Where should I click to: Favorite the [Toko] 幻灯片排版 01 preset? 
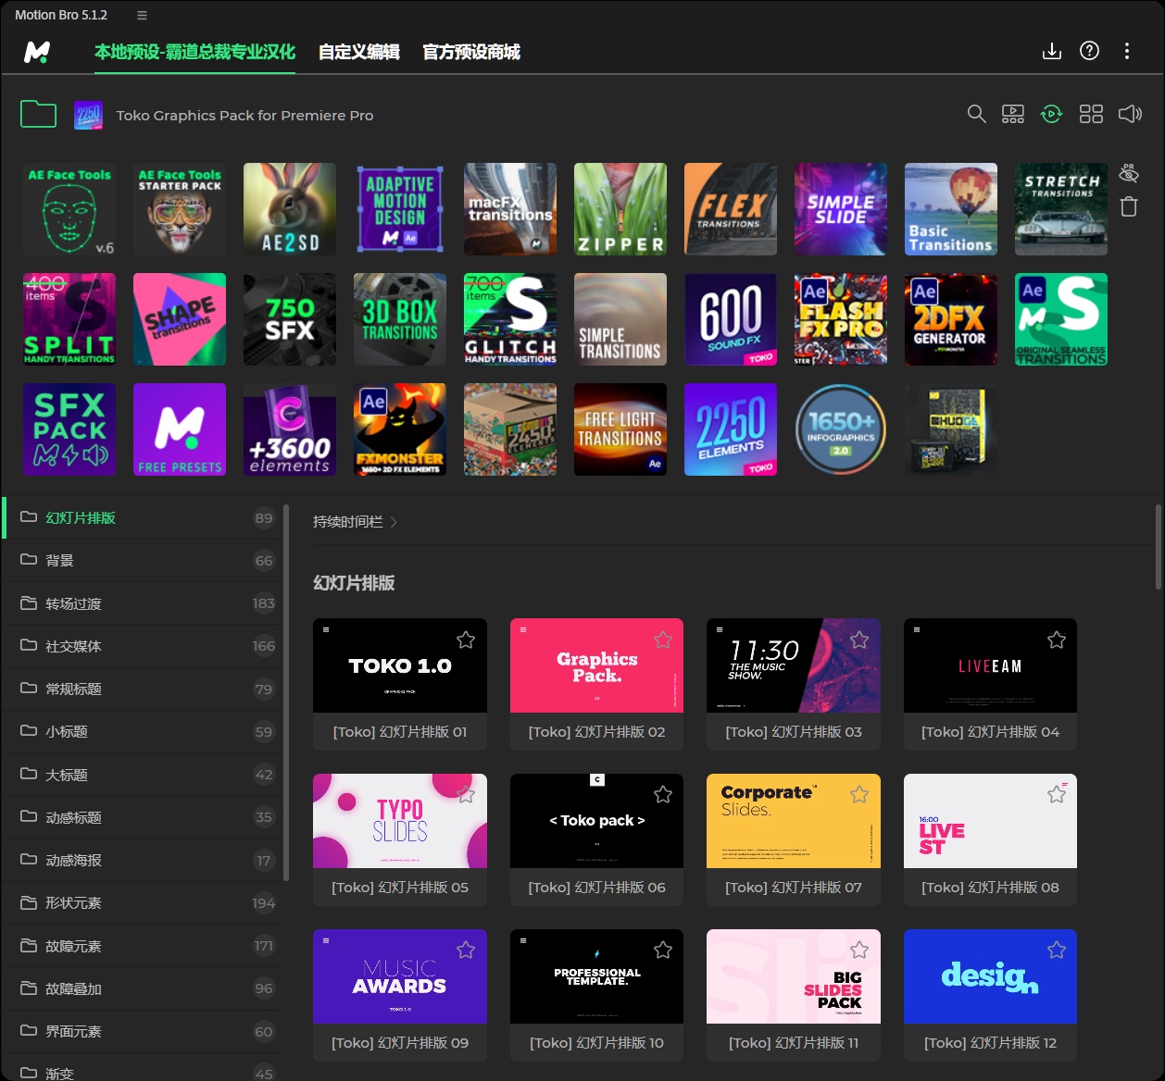pos(466,640)
